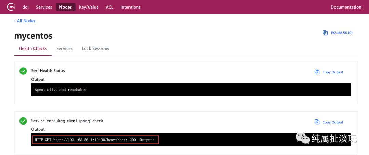Open the Nodes nav item

(65, 7)
